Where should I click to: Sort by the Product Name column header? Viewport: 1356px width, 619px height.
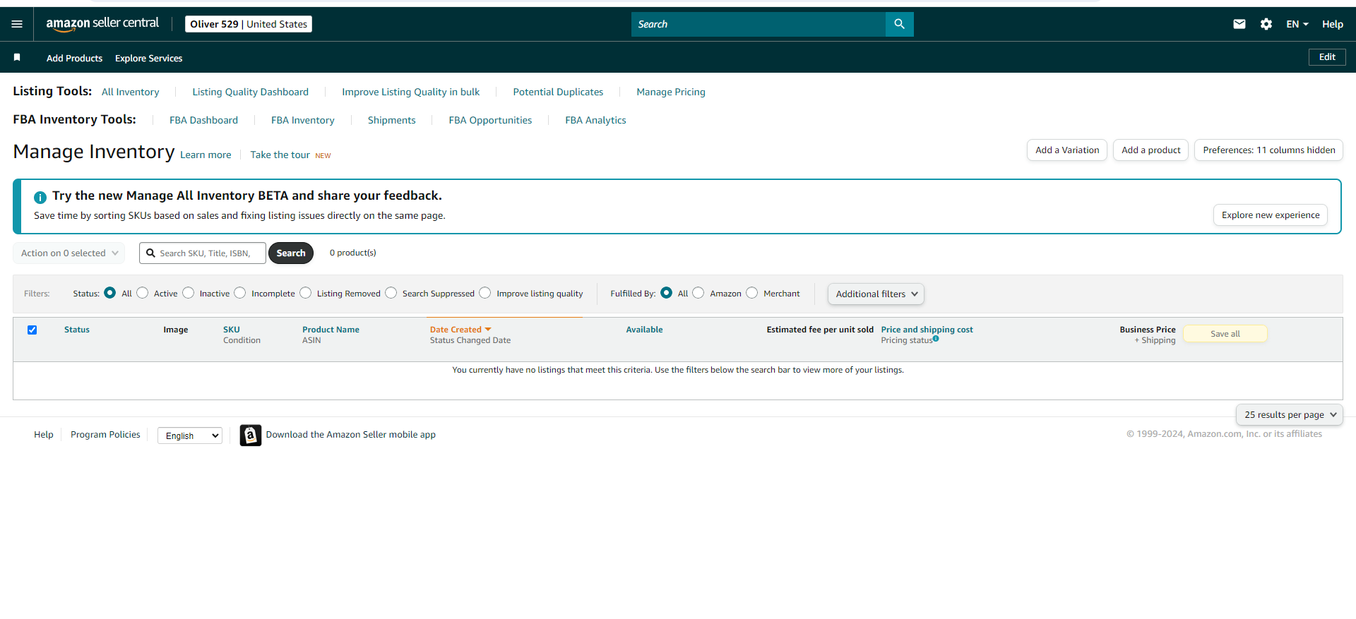[x=331, y=330]
